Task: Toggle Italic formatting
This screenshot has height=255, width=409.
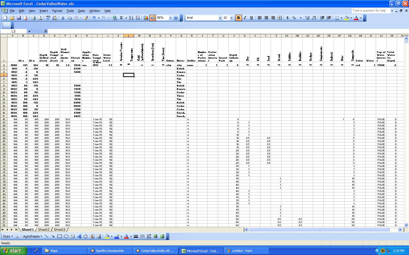Action: [x=245, y=18]
